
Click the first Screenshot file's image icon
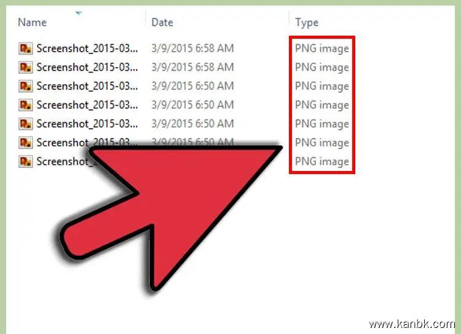point(26,48)
